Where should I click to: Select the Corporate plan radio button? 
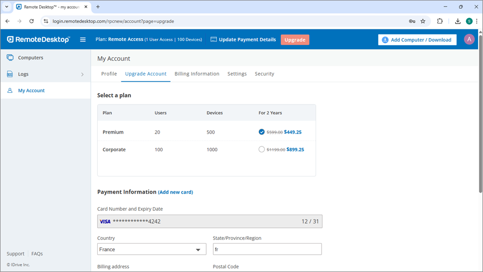point(261,149)
